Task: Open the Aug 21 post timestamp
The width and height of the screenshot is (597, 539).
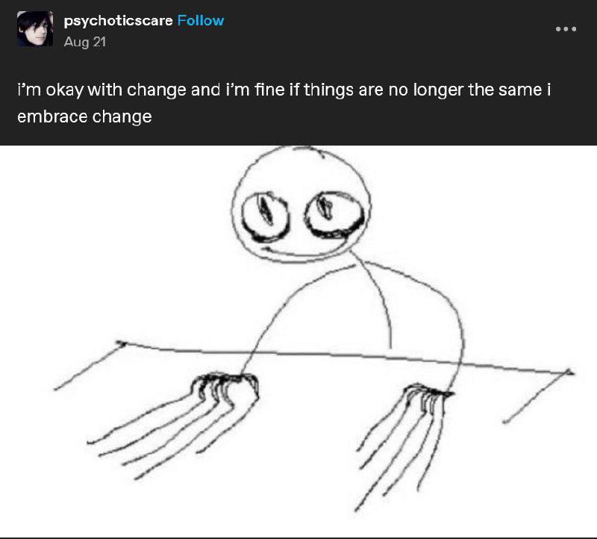Action: [x=85, y=42]
